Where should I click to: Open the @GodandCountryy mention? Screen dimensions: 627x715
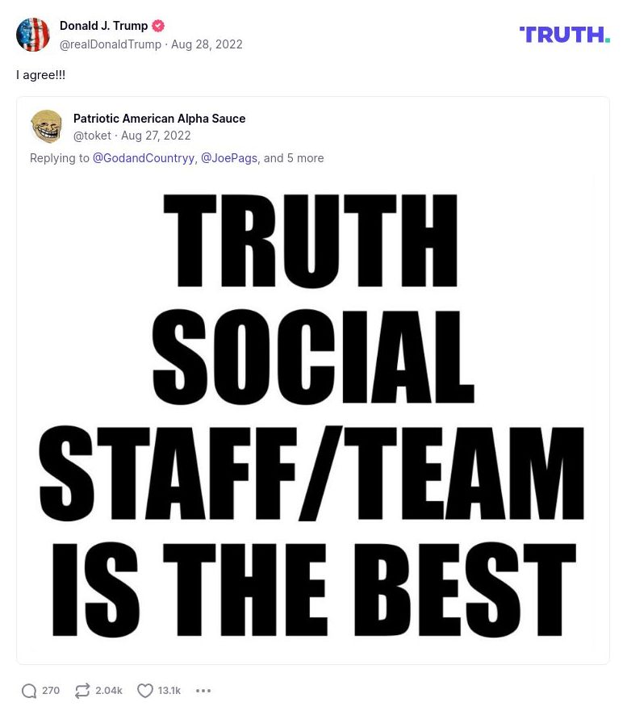(143, 158)
